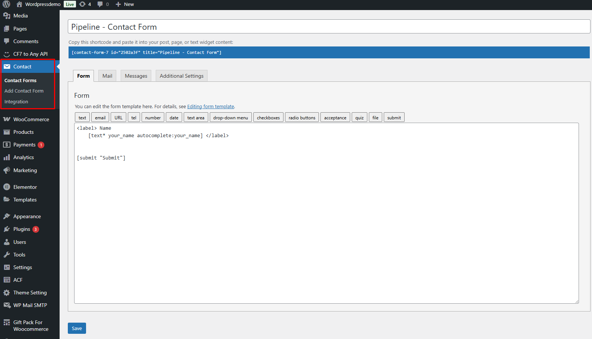Click the WordPress logo icon
This screenshot has width=592, height=339.
6,4
